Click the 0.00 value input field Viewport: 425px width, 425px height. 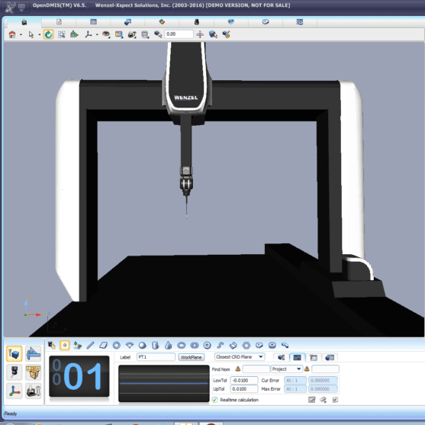[179, 34]
